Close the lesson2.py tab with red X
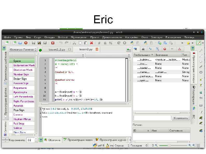The image size is (206, 154). point(97,49)
